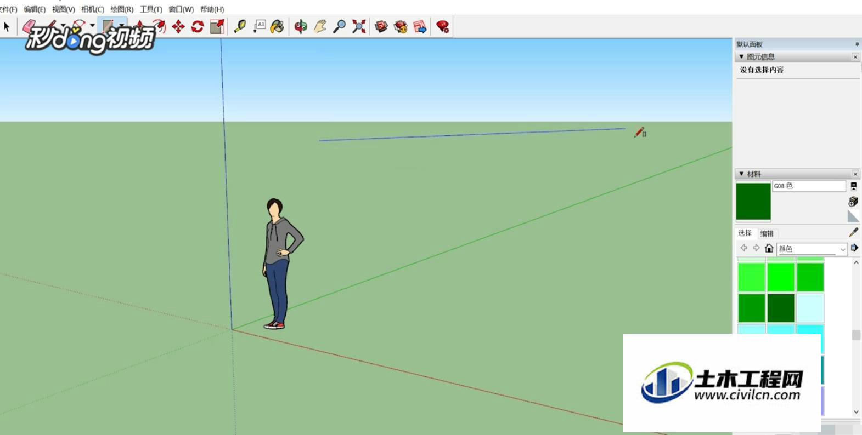Collapse the 材料 panel
The image size is (862, 435).
pyautogui.click(x=741, y=174)
